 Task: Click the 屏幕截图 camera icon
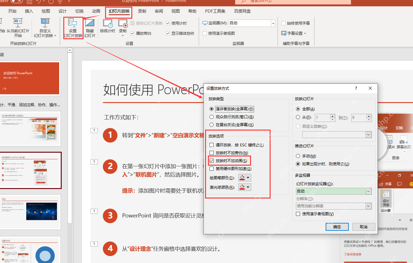click(403, 142)
